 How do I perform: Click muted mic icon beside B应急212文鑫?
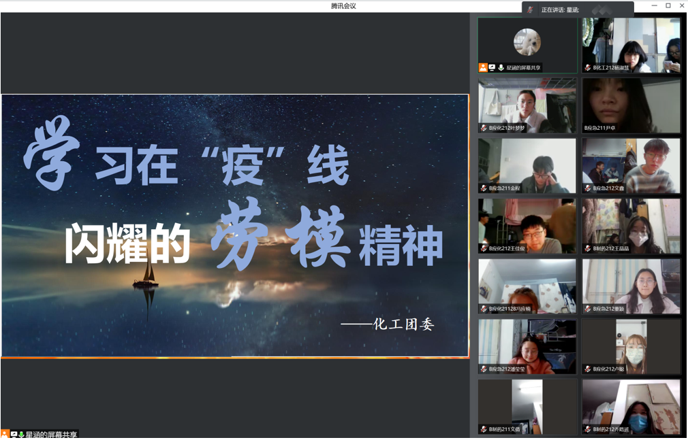click(587, 188)
